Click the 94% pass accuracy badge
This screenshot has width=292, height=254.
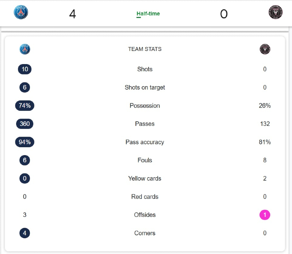click(x=25, y=142)
